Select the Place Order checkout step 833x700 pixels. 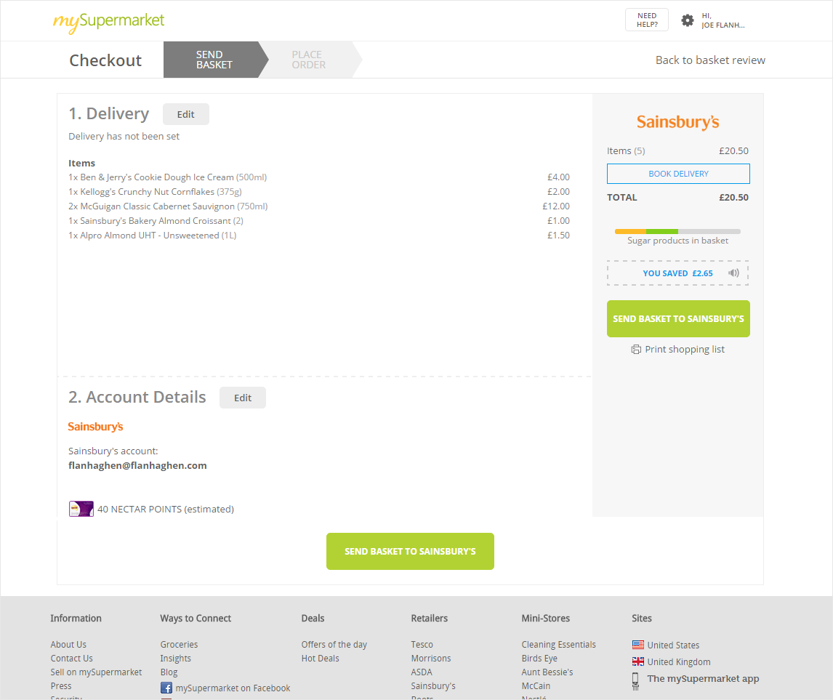[x=309, y=60]
